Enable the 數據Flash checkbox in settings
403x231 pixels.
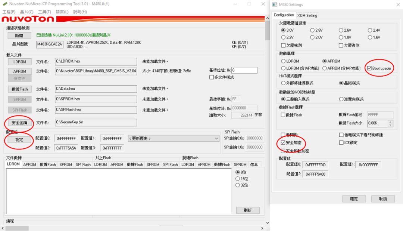[x=283, y=115]
